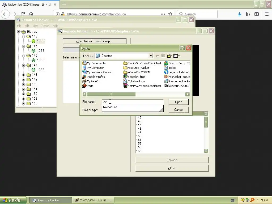Open Firefox downloads arrow icon
The height and width of the screenshot is (204, 272).
coord(239,14)
